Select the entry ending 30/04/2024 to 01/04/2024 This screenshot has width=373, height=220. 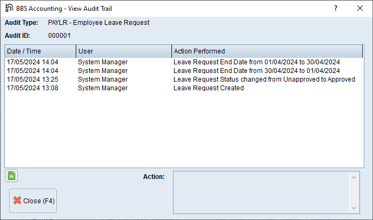click(x=256, y=71)
